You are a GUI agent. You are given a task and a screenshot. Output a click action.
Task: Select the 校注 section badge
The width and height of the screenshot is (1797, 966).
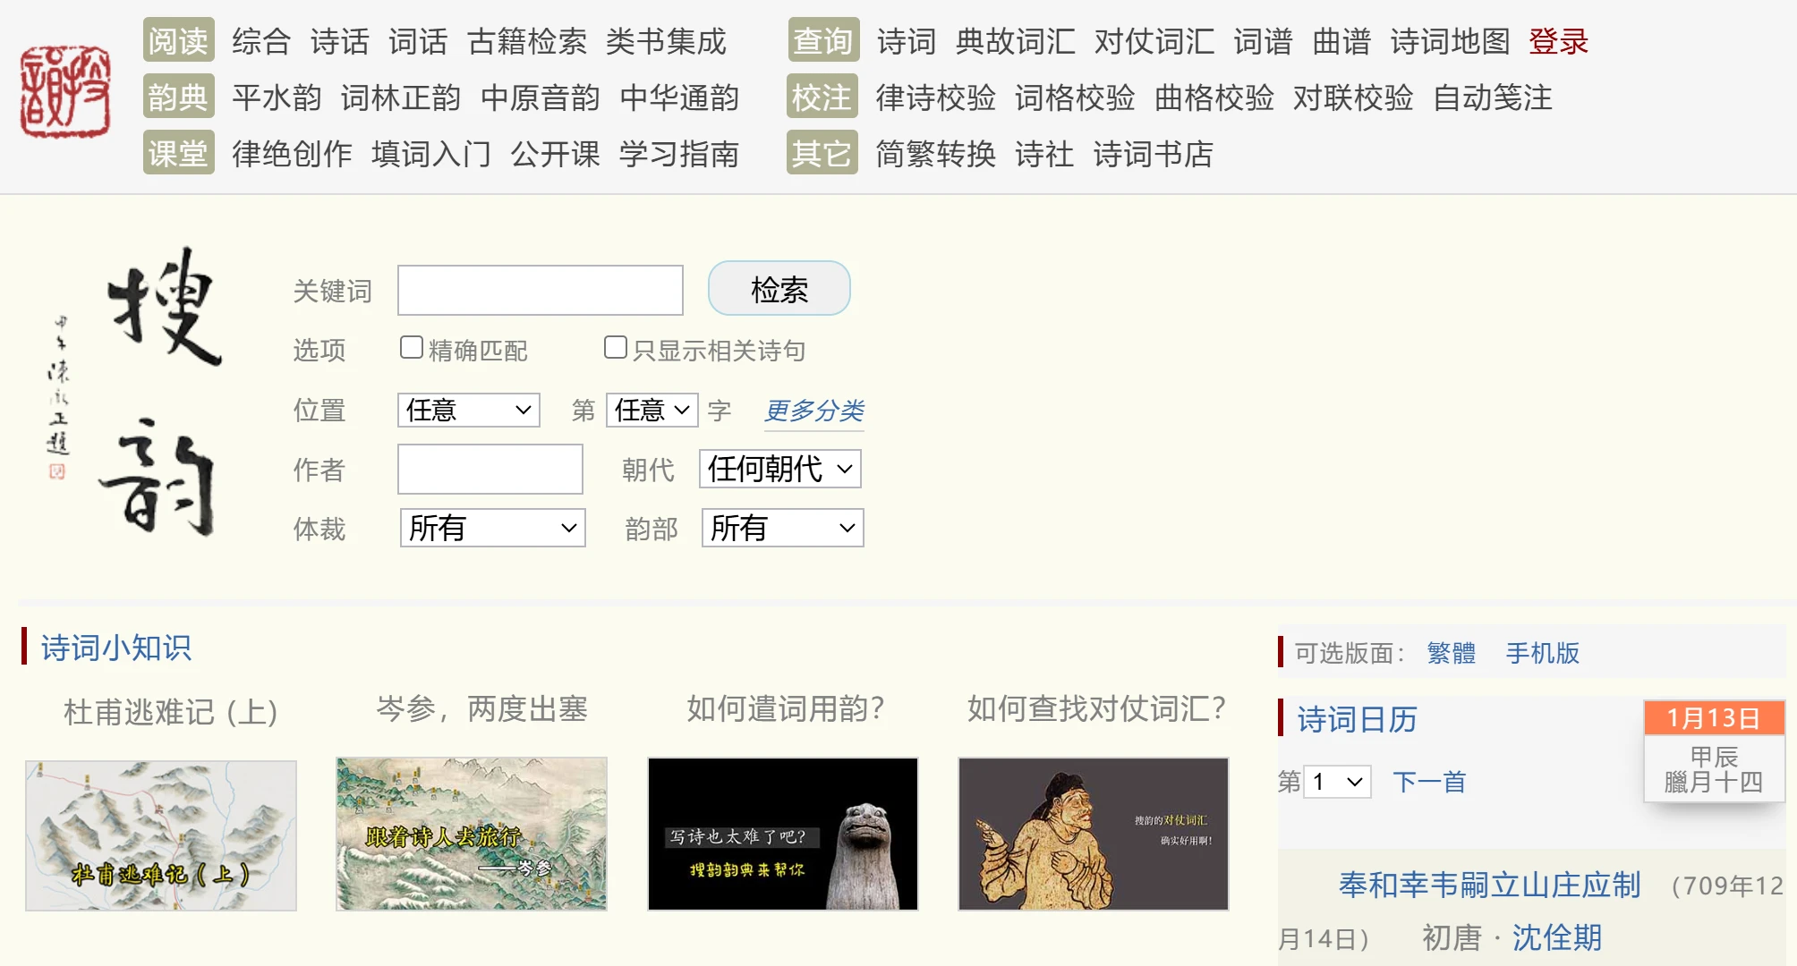pyautogui.click(x=822, y=97)
